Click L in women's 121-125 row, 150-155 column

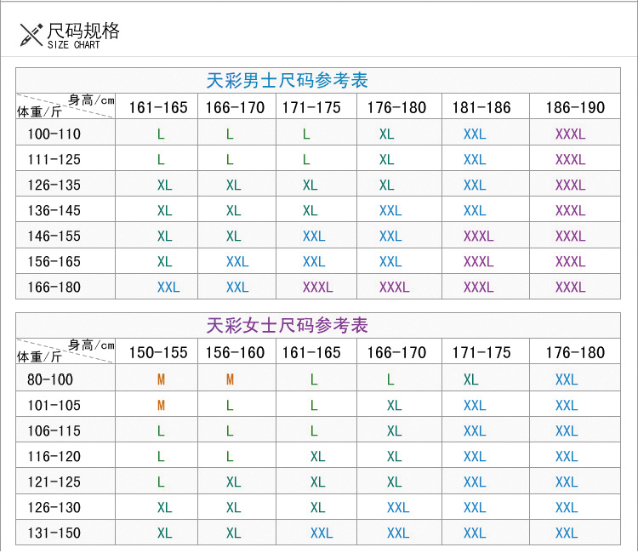coord(161,482)
